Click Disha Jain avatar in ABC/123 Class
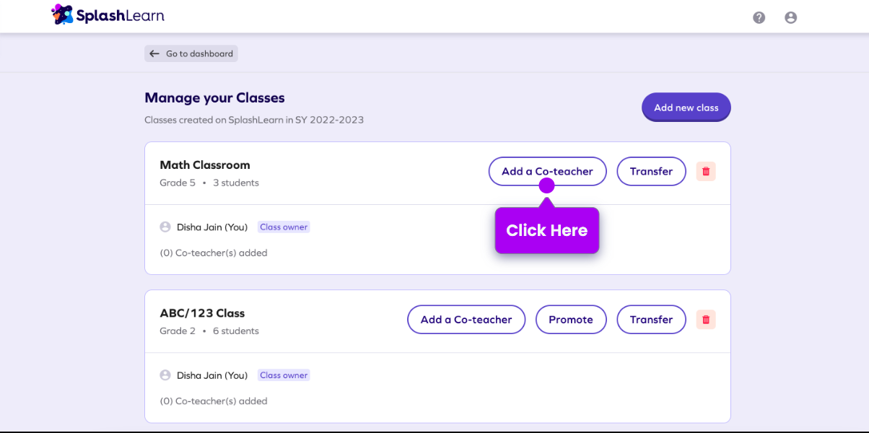The image size is (869, 433). [x=165, y=375]
